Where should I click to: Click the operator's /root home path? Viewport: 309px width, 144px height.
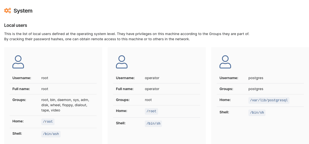click(x=151, y=111)
